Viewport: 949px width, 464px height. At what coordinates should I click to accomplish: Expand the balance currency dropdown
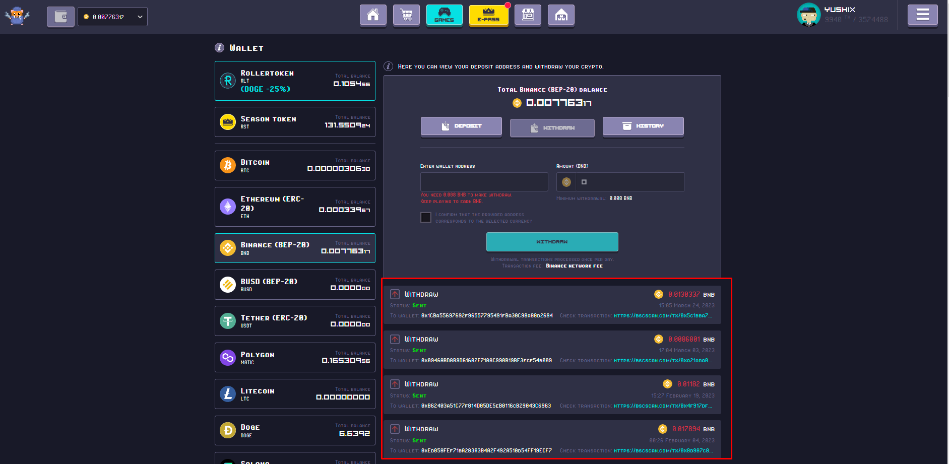112,17
